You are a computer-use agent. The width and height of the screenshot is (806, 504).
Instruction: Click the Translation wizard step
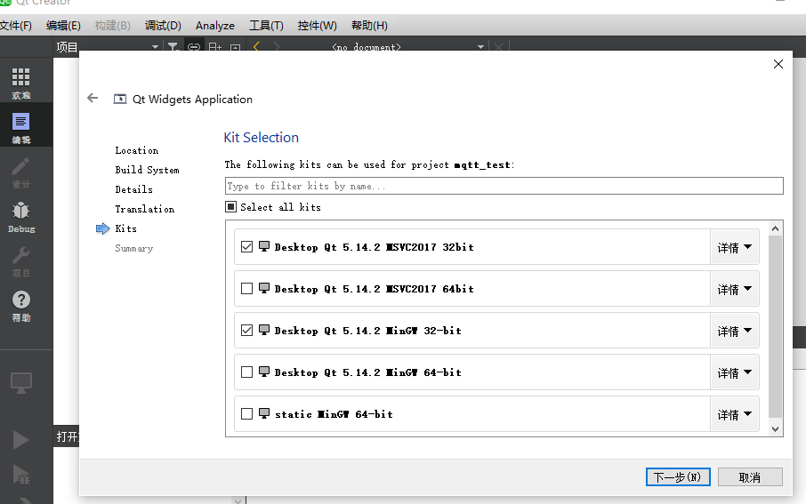(144, 209)
